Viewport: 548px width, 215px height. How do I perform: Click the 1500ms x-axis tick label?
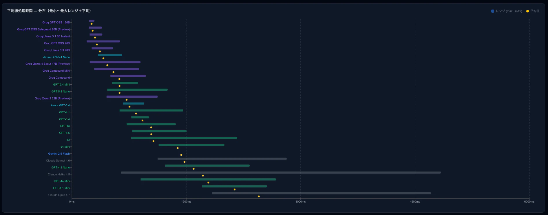[186, 202]
